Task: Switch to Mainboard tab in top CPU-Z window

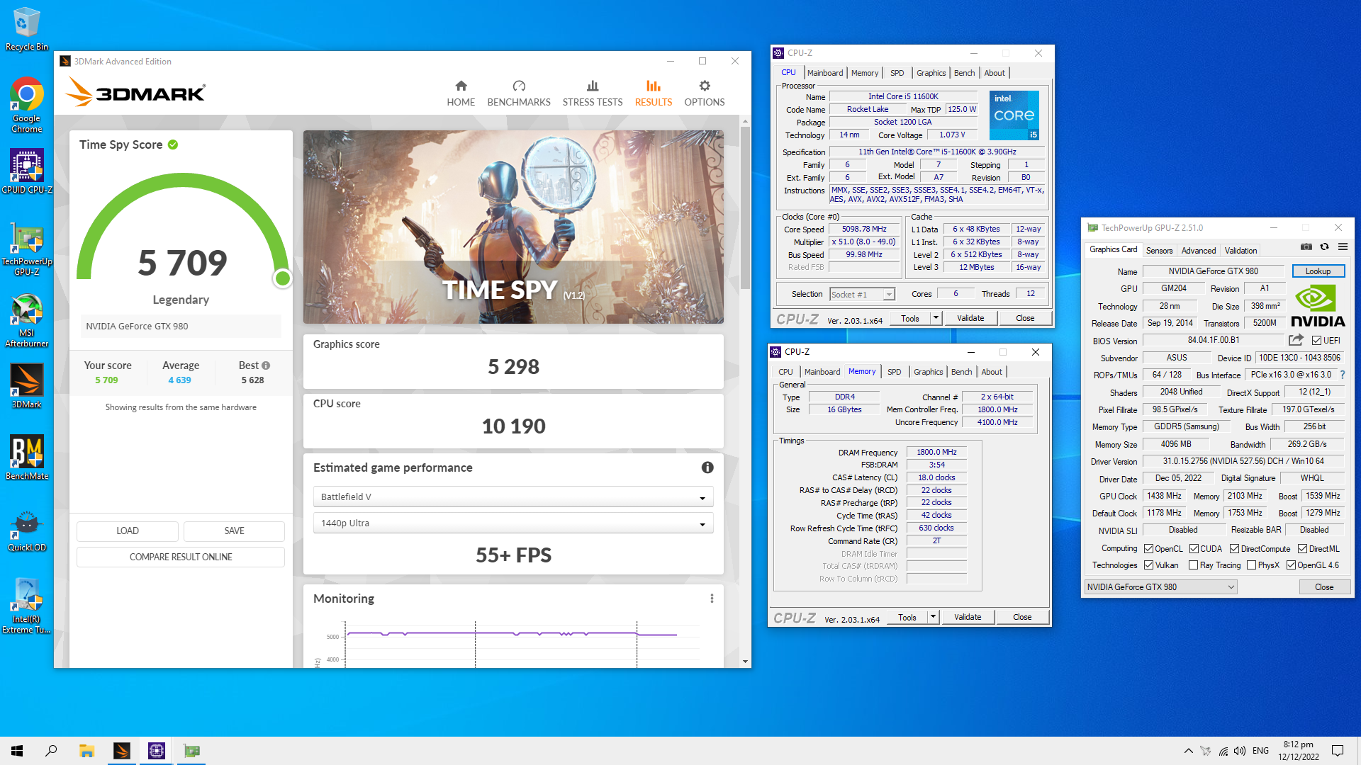Action: [x=825, y=73]
